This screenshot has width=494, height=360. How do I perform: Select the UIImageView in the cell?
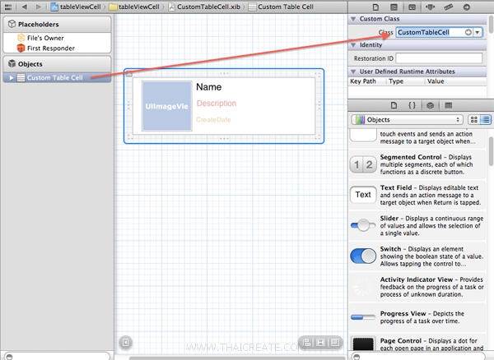point(166,106)
